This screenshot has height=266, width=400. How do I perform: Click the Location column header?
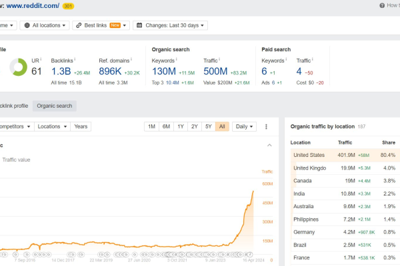click(x=300, y=142)
